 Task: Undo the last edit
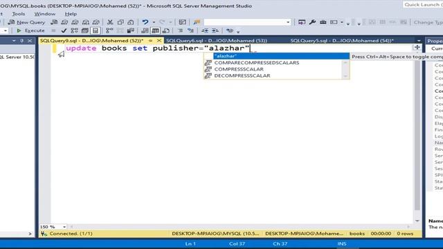pyautogui.click(x=145, y=22)
